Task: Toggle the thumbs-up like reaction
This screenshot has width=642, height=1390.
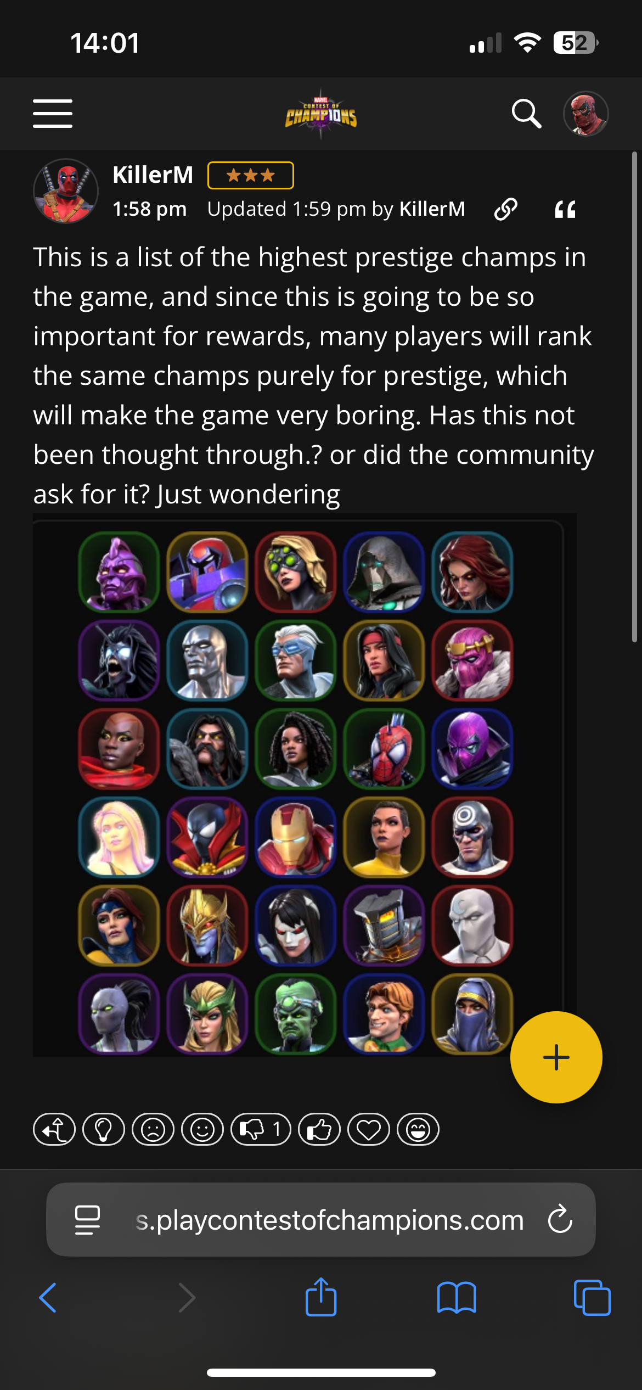Action: tap(319, 1129)
